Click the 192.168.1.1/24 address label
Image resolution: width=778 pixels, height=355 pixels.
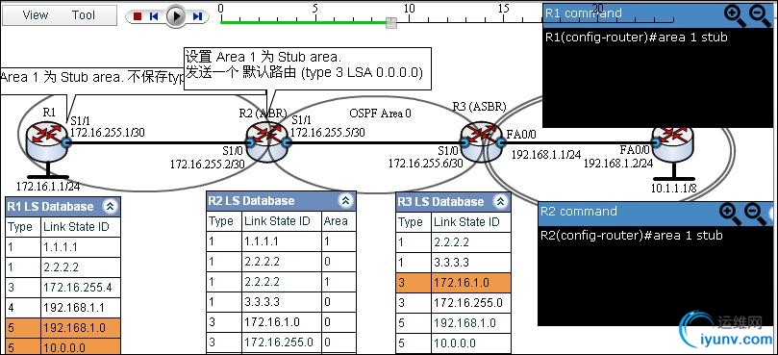pyautogui.click(x=546, y=155)
